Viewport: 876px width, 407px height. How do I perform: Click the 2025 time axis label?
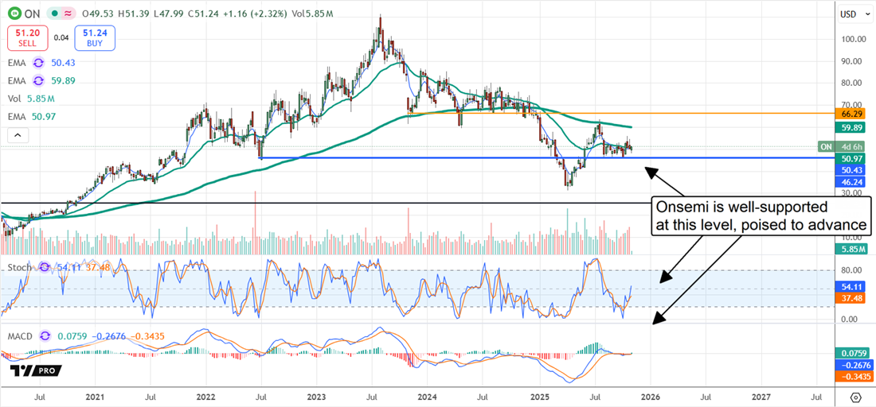coord(539,397)
